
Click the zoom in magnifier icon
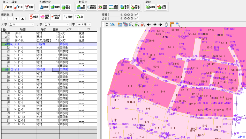click(x=137, y=24)
